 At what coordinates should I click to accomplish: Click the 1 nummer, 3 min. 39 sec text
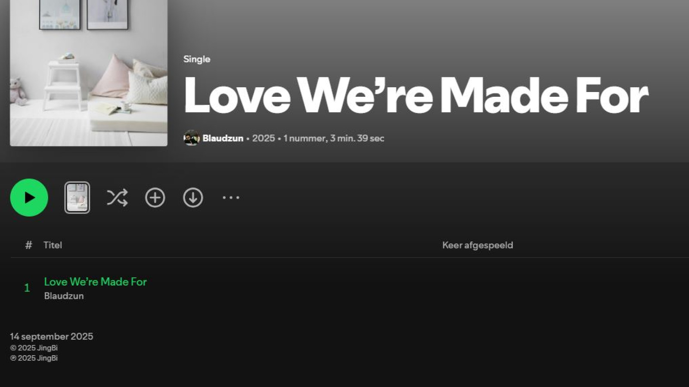click(x=334, y=138)
